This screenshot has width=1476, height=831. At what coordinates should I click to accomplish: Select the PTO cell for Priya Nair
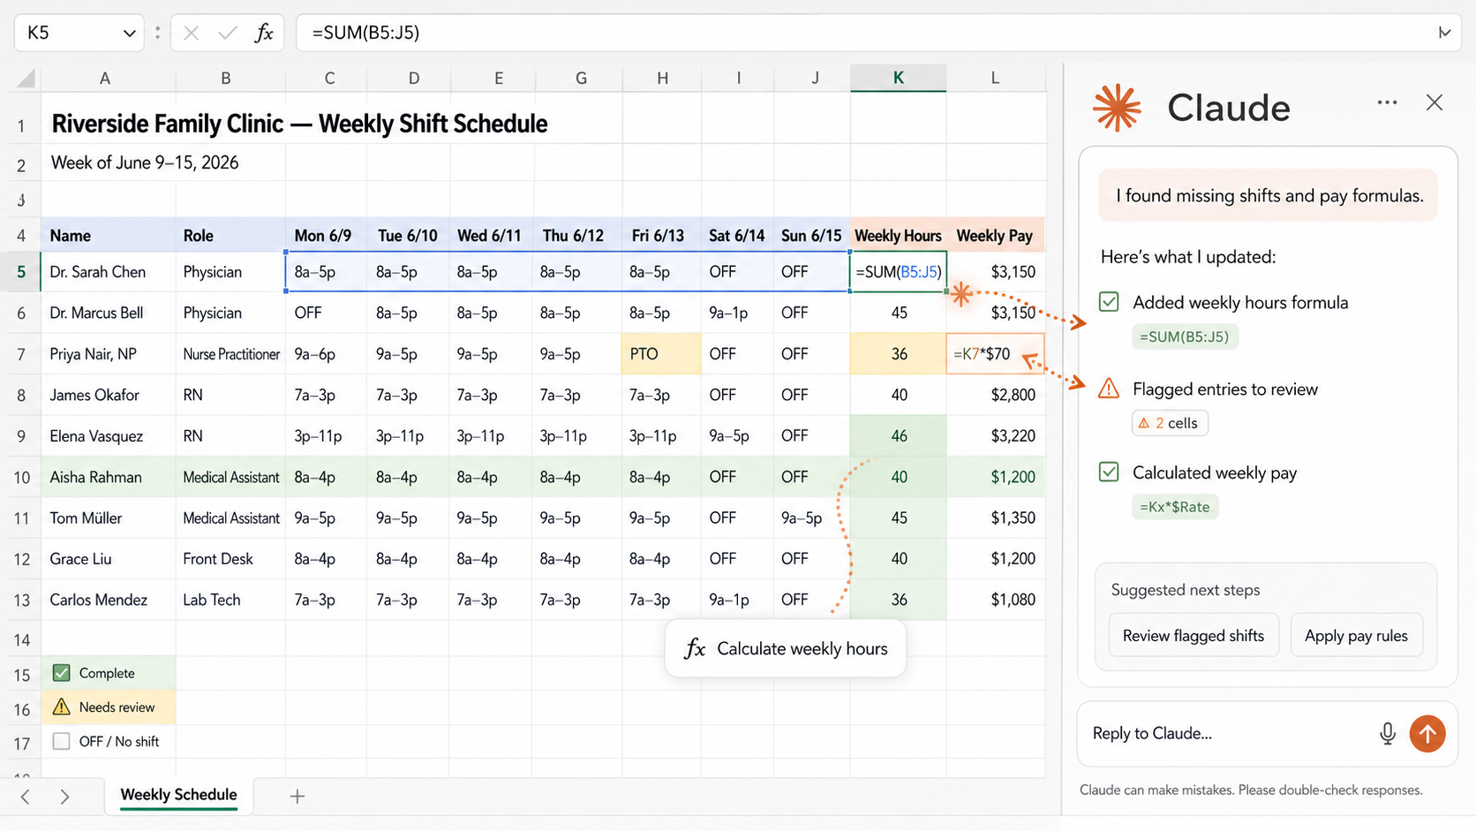pyautogui.click(x=662, y=353)
